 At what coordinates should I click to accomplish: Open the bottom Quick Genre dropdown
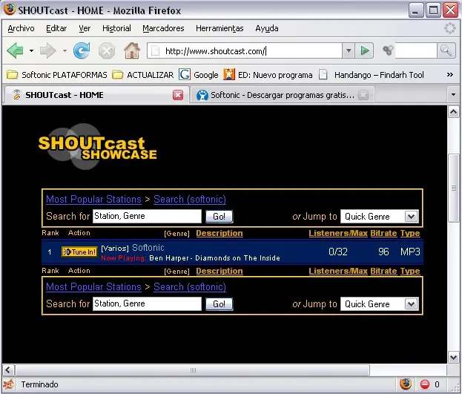click(x=380, y=304)
